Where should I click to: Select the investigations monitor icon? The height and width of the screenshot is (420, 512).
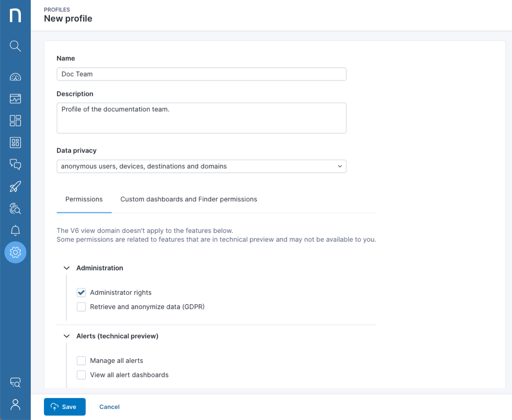(15, 98)
